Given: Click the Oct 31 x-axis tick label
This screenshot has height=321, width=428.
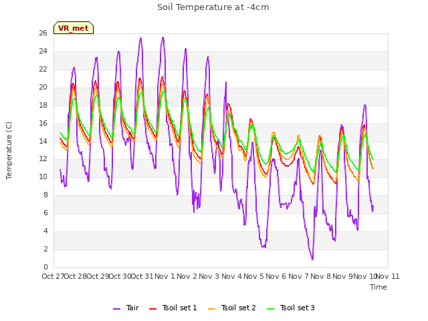Looking at the screenshot, I should (x=142, y=276).
